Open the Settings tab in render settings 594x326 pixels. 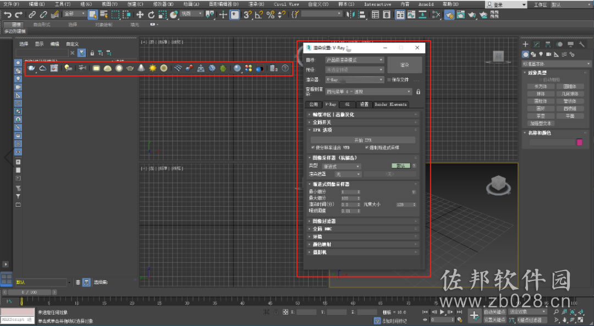coord(364,104)
